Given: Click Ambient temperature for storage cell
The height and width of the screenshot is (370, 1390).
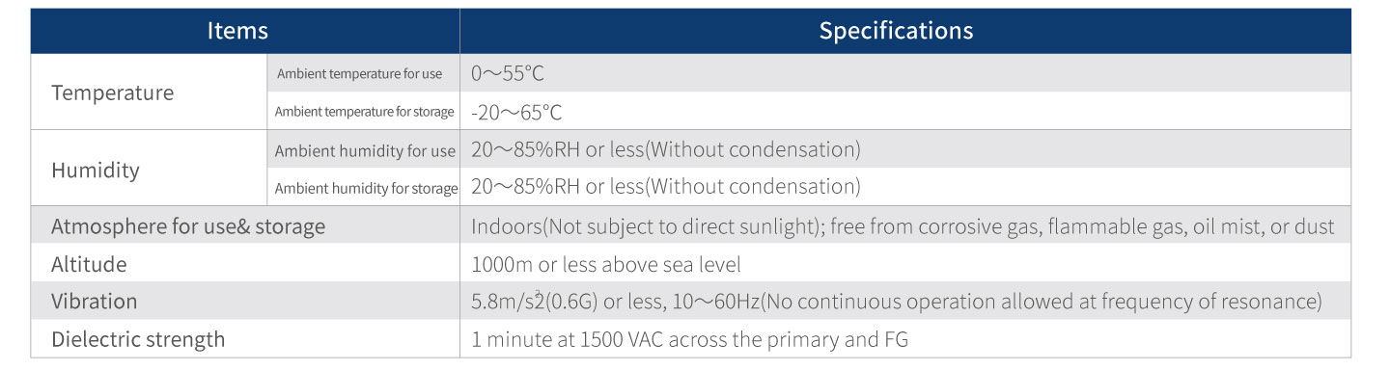Looking at the screenshot, I should [x=364, y=112].
